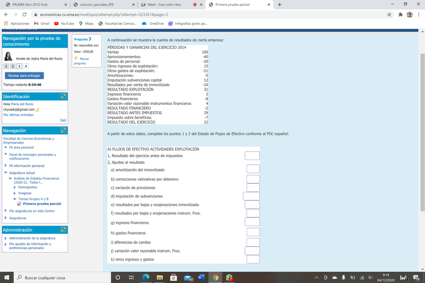Image resolution: width=425 pixels, height=283 pixels.
Task: Click the pencil edit icon beside email
Action: coord(38,110)
